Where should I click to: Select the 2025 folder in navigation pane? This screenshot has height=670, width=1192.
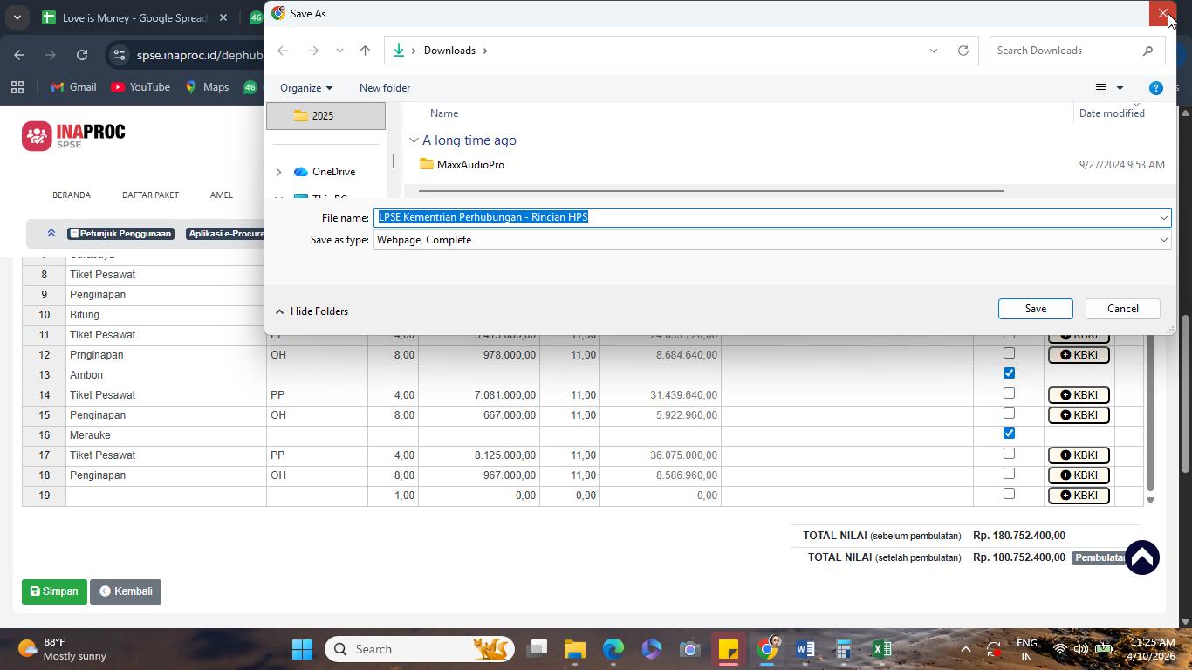click(325, 116)
